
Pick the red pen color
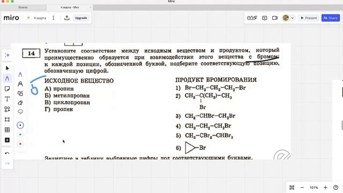pyautogui.click(x=20, y=144)
